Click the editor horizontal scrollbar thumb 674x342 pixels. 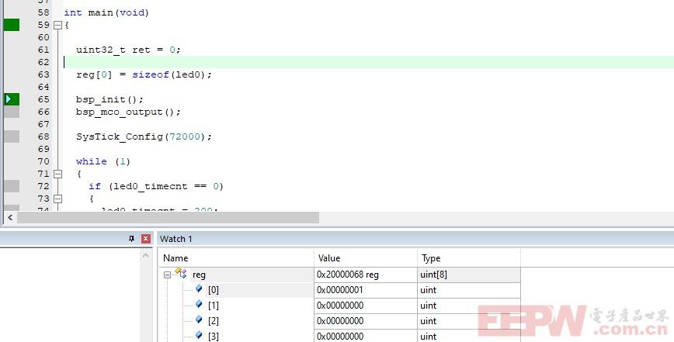click(168, 218)
